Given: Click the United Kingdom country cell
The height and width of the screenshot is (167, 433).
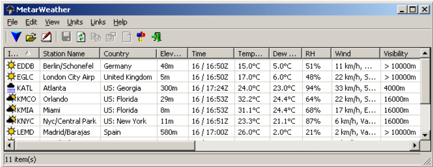Looking at the screenshot, I should pos(128,77).
